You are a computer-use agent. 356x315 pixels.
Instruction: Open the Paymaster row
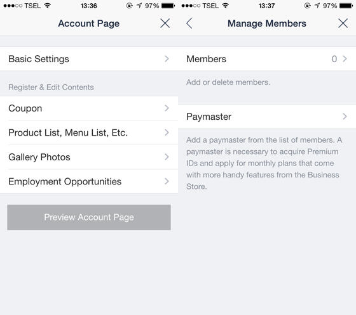click(x=267, y=117)
